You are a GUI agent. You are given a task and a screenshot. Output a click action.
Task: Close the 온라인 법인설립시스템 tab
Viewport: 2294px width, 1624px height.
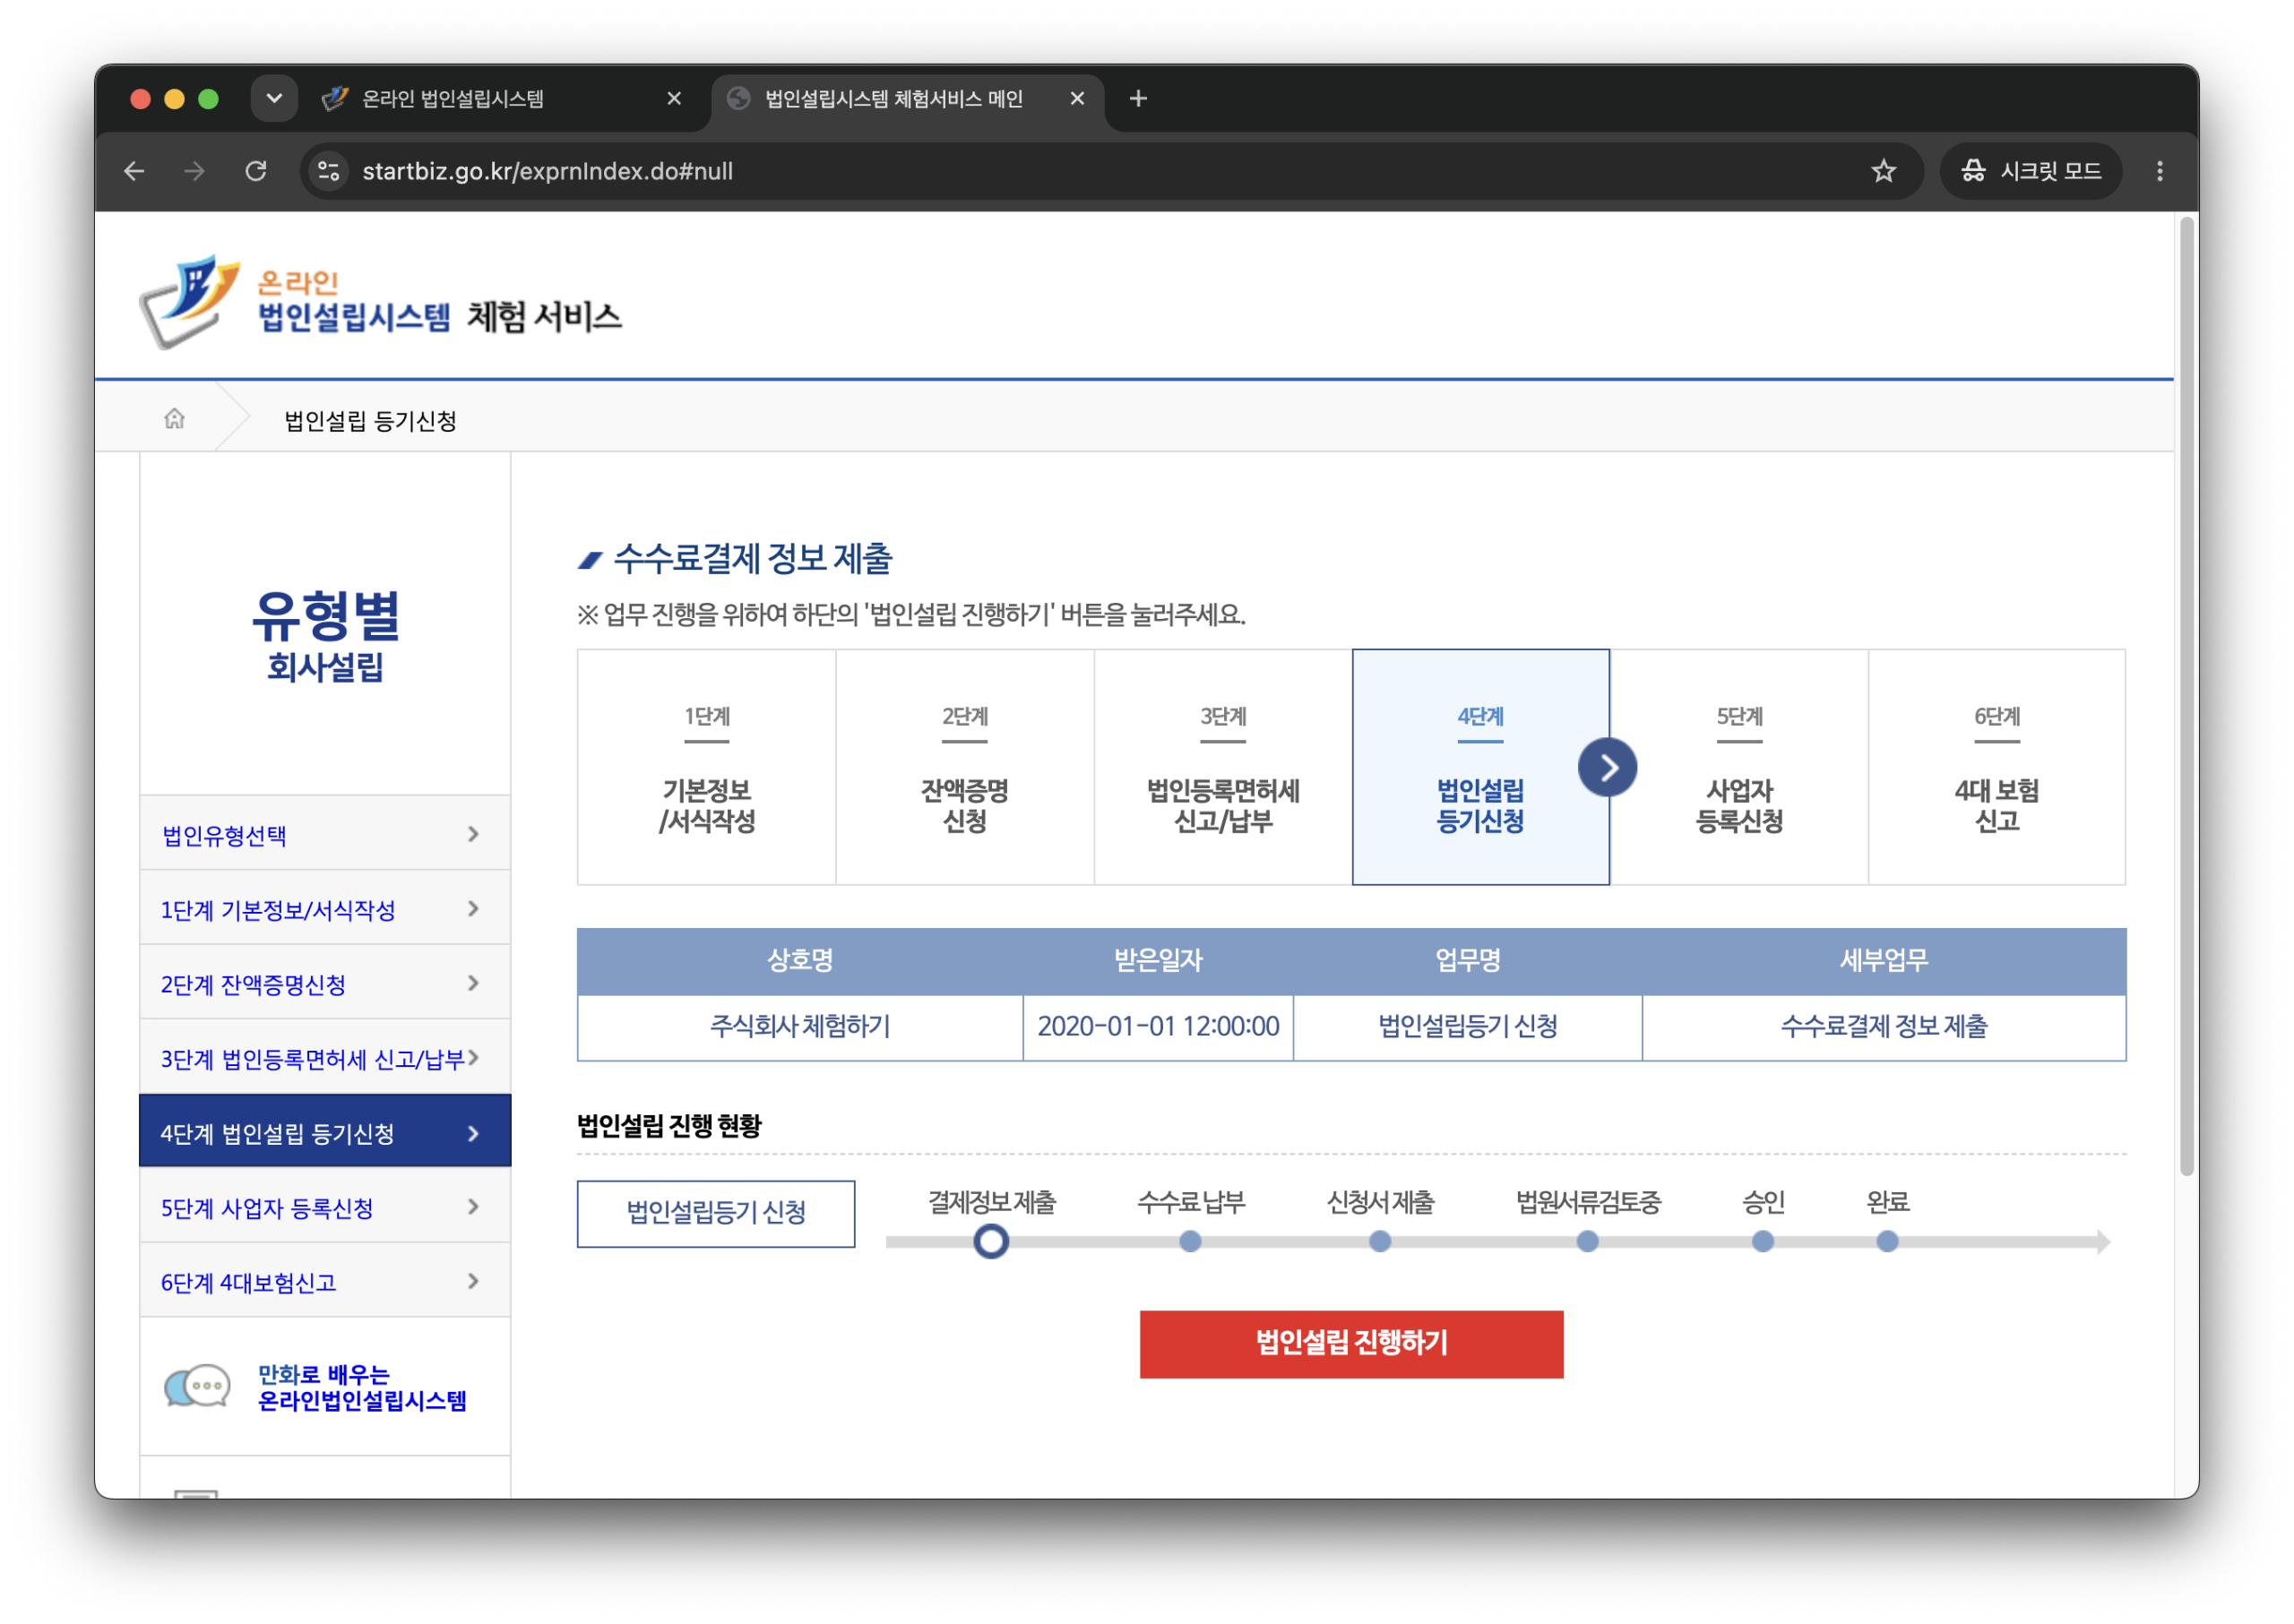(x=673, y=98)
